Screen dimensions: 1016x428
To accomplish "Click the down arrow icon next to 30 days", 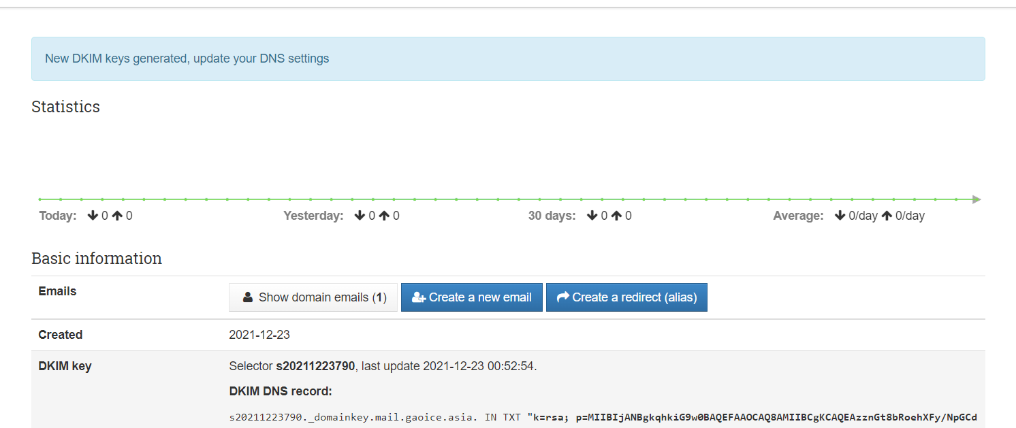I will pyautogui.click(x=592, y=216).
